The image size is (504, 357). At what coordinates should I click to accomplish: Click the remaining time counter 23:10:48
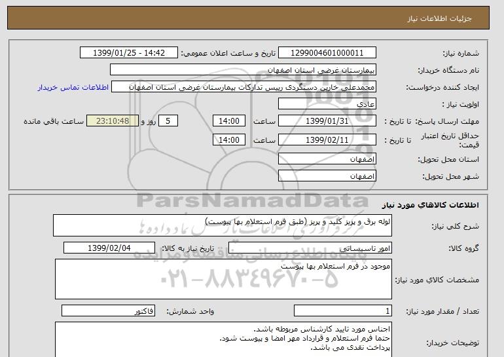coord(113,121)
